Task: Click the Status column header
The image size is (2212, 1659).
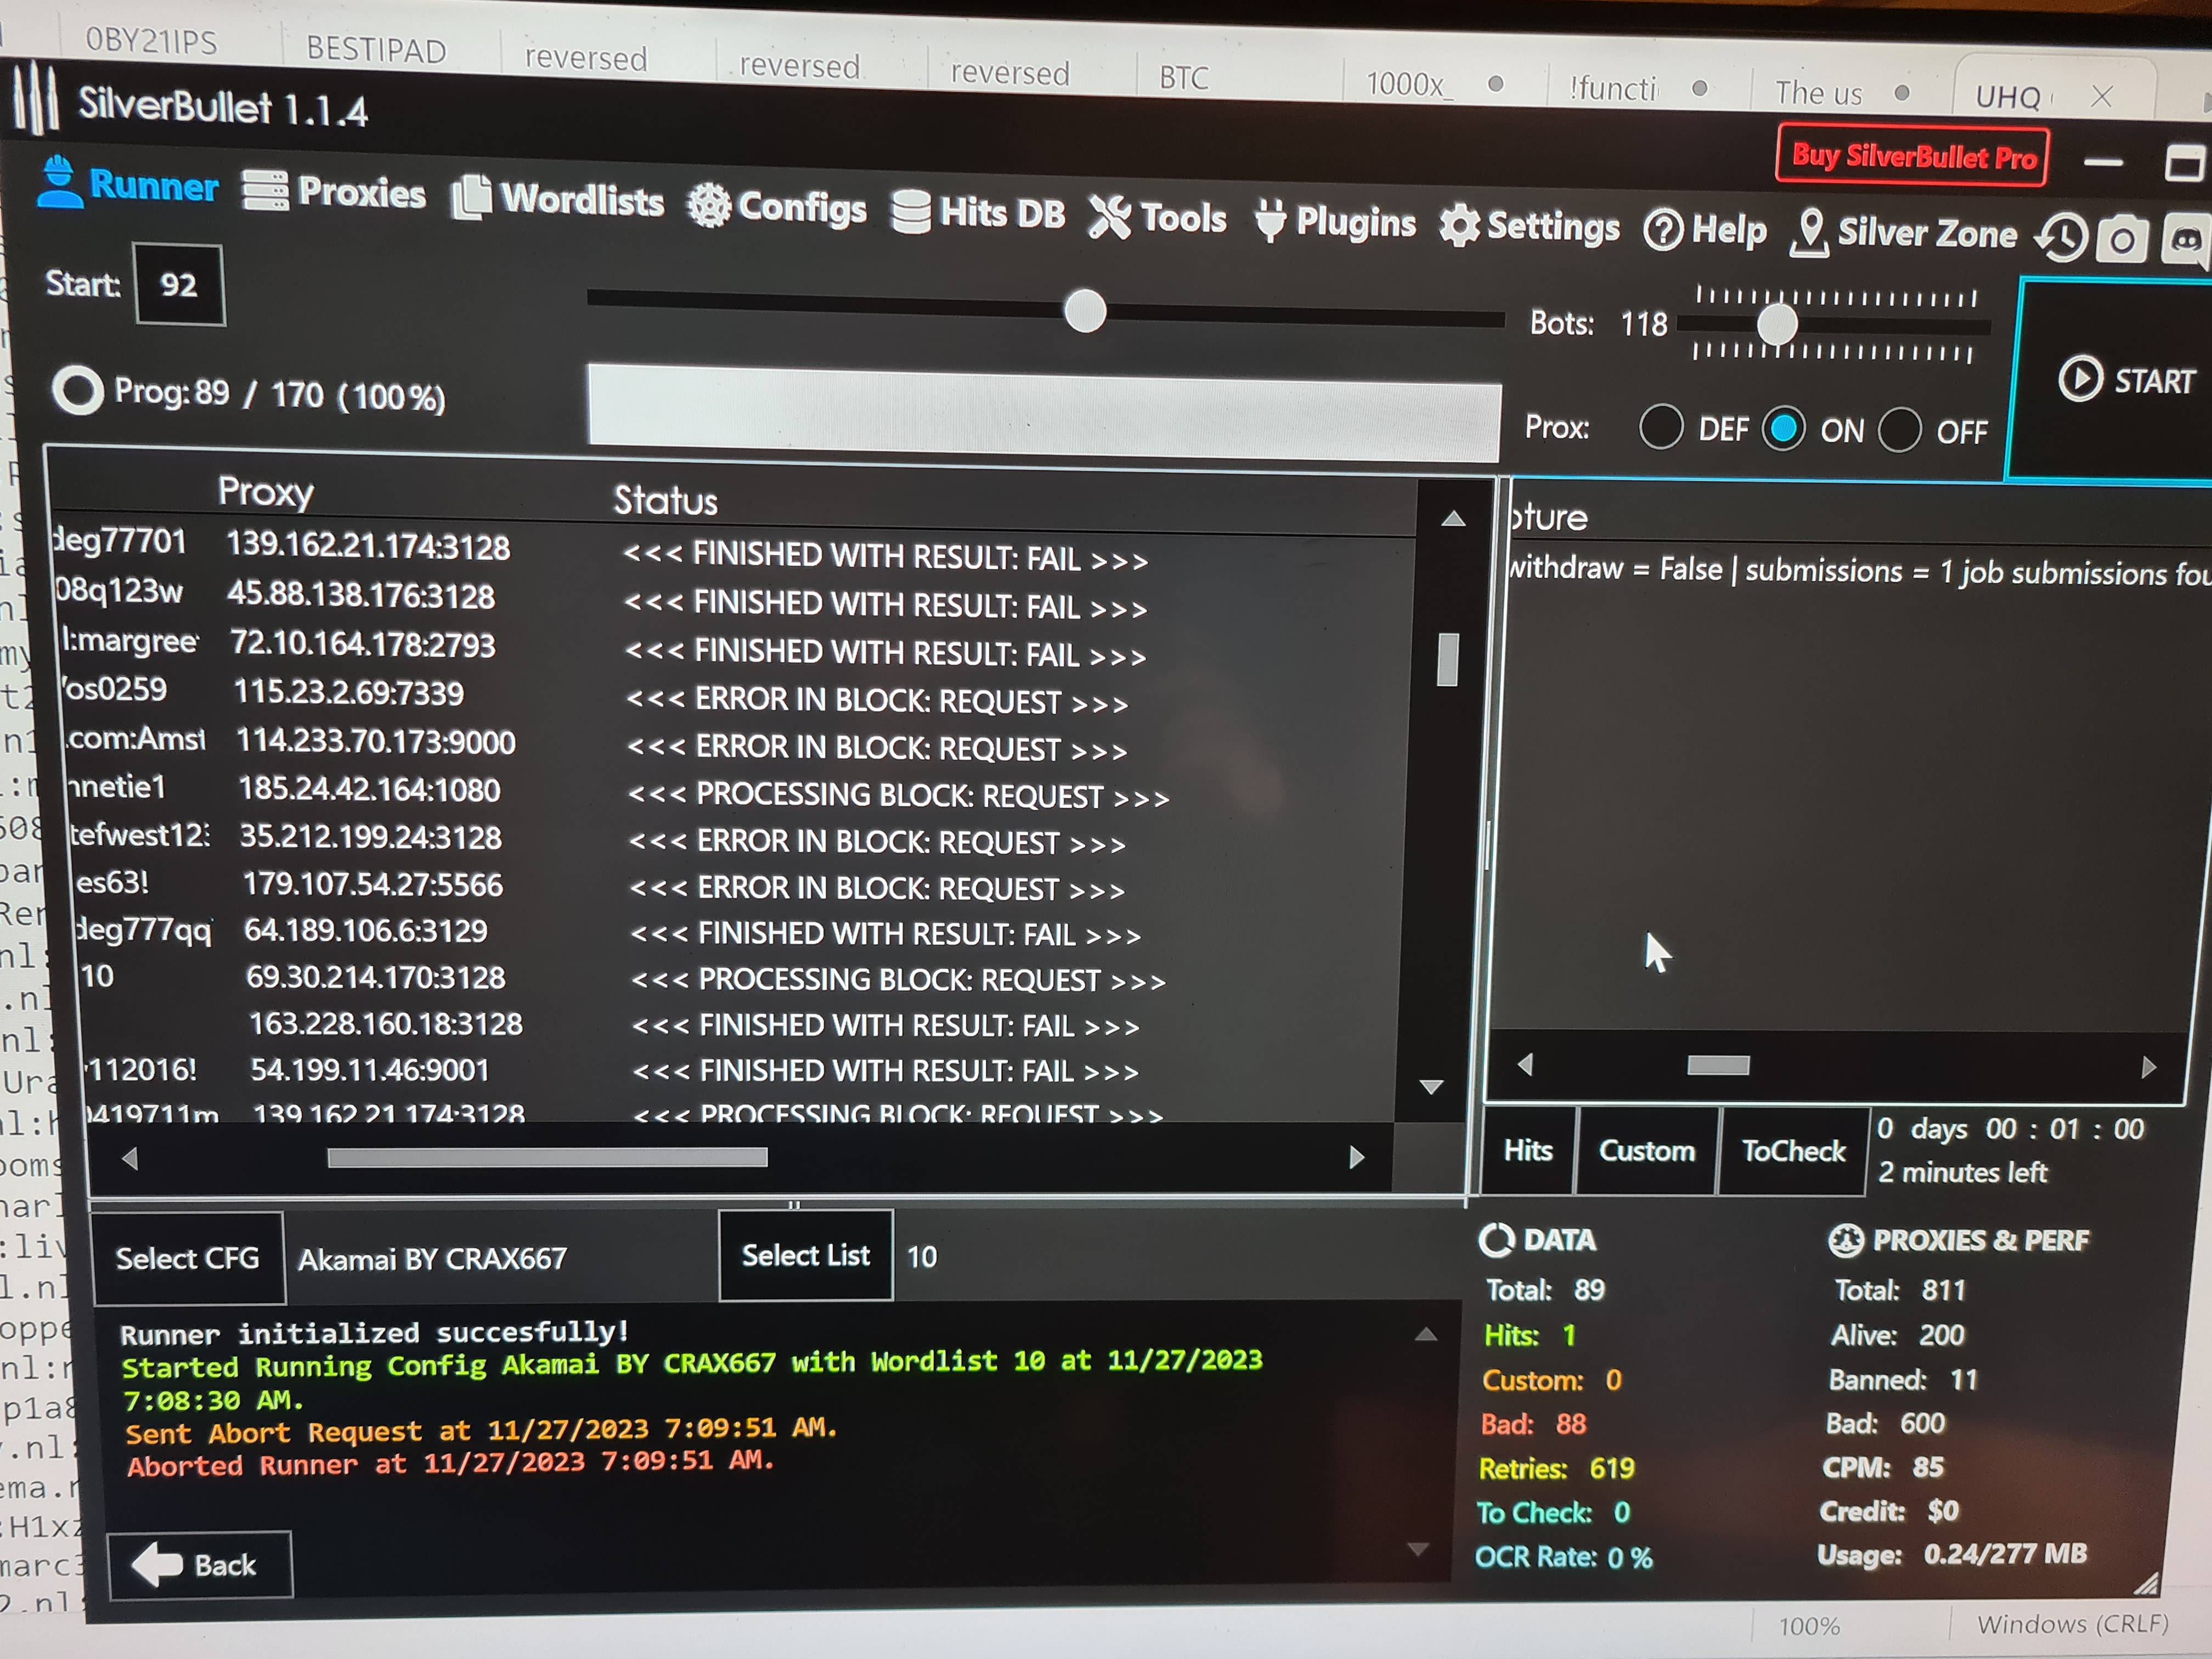Action: [665, 500]
